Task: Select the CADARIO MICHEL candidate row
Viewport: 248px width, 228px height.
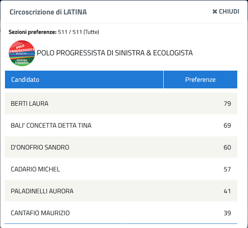Action: click(121, 169)
